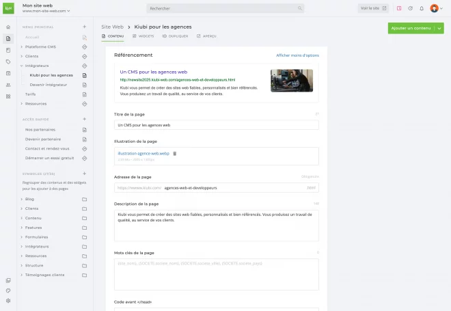451x311 pixels.
Task: Open the user avatar account menu
Action: coord(436,8)
